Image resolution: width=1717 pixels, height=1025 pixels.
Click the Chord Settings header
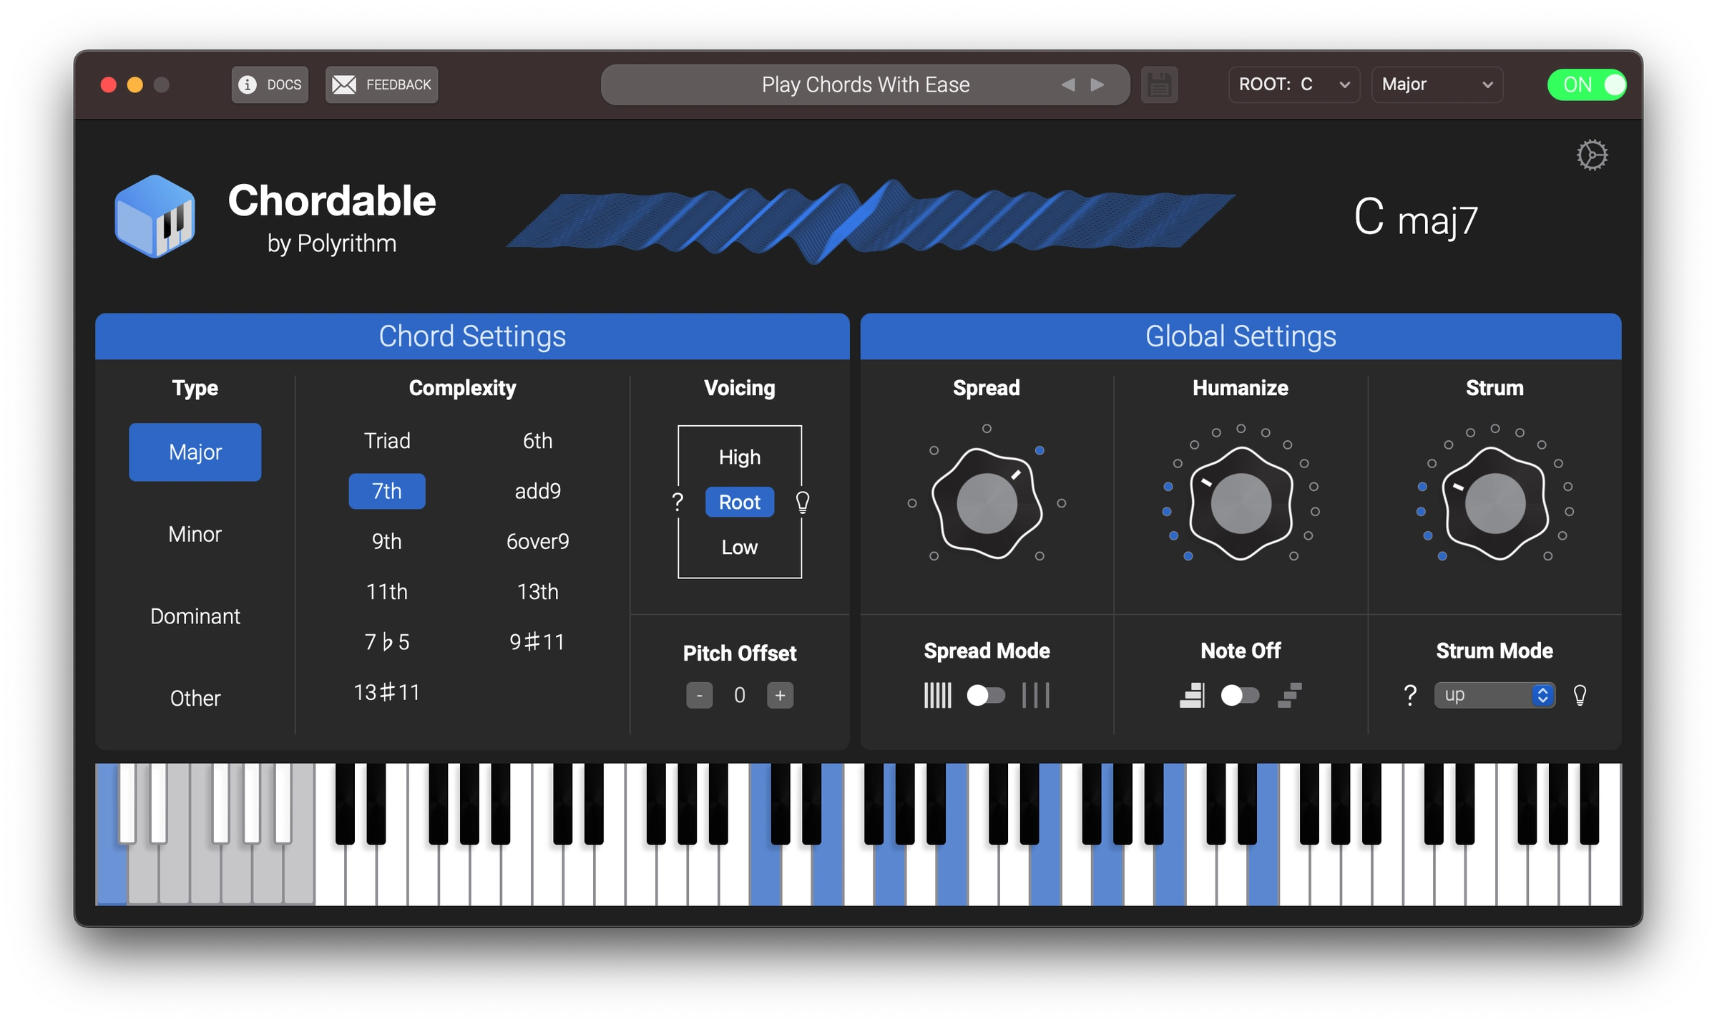[x=473, y=336]
